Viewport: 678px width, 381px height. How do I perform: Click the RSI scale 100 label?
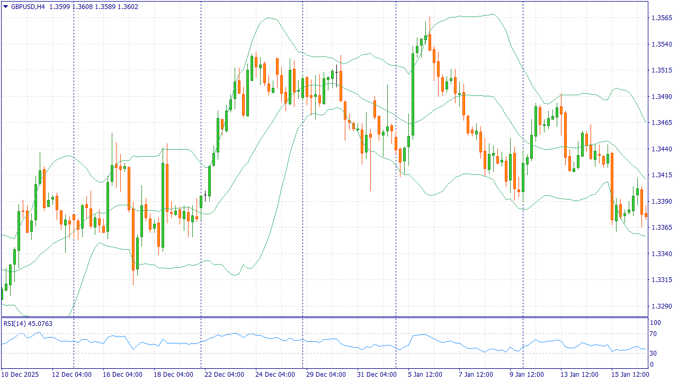[x=655, y=323]
